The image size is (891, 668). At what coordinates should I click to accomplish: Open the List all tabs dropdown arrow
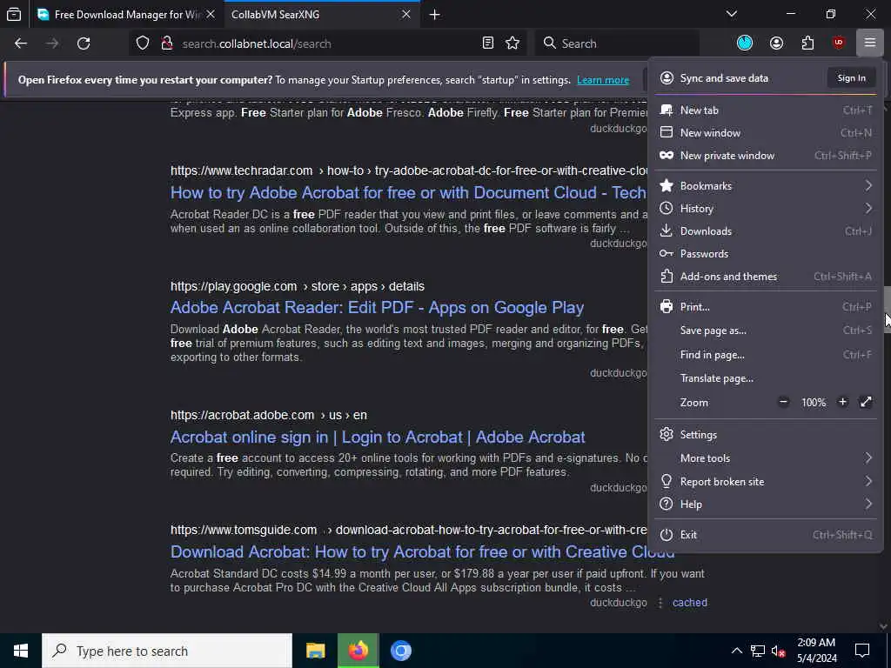(731, 14)
